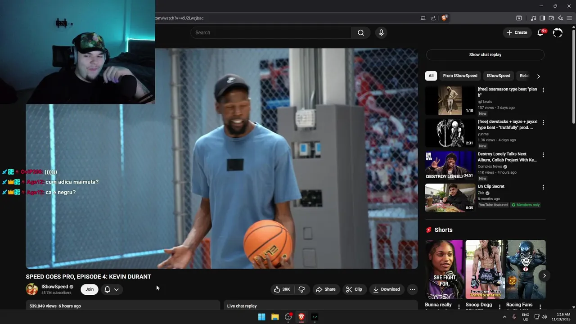This screenshot has height=324, width=576.
Task: Select the From IShowSpeed chip
Action: click(460, 76)
